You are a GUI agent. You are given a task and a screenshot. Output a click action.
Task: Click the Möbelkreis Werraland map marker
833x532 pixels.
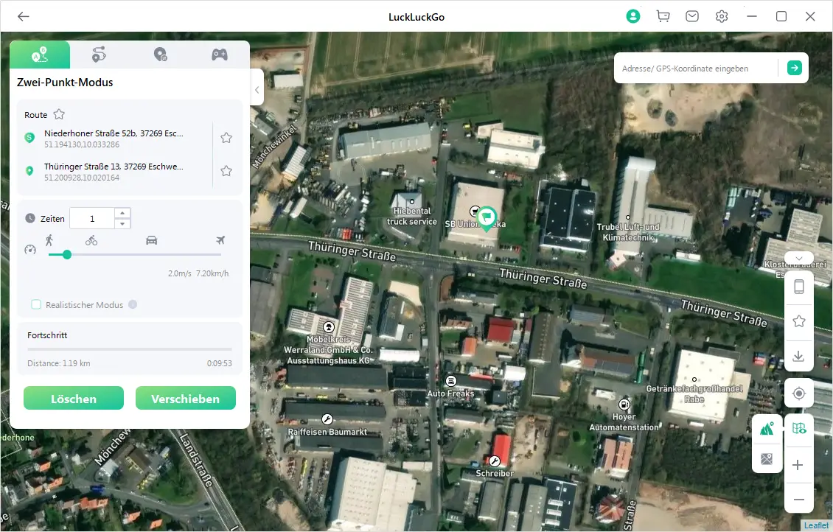(x=329, y=327)
